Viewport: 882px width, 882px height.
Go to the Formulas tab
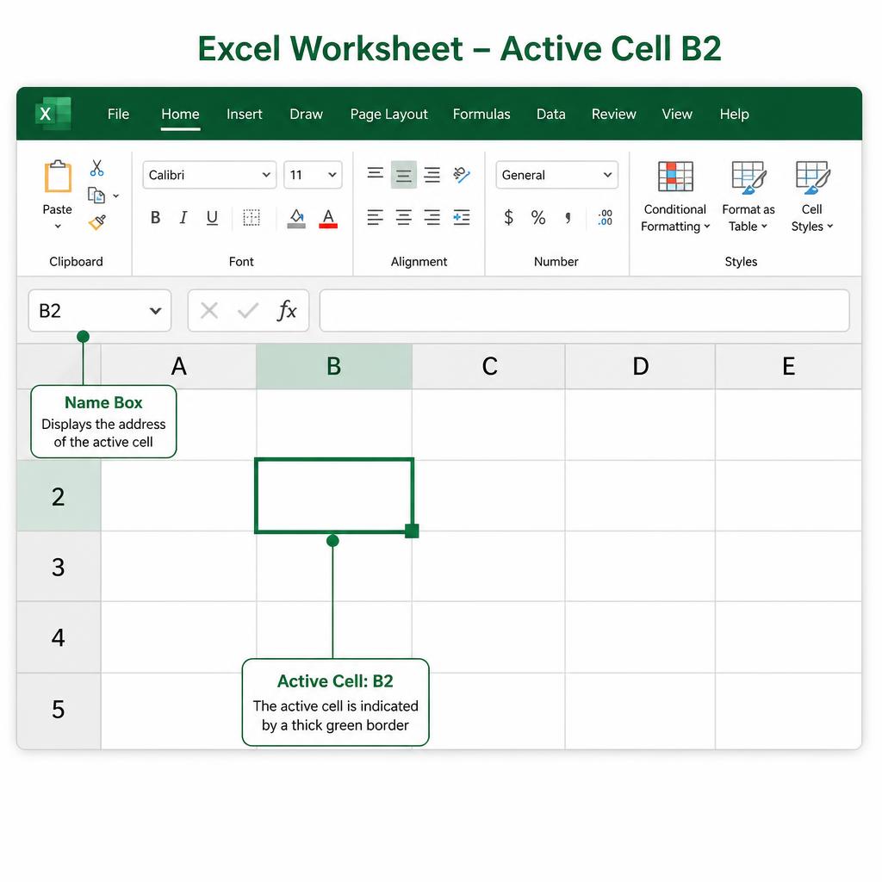click(x=481, y=115)
